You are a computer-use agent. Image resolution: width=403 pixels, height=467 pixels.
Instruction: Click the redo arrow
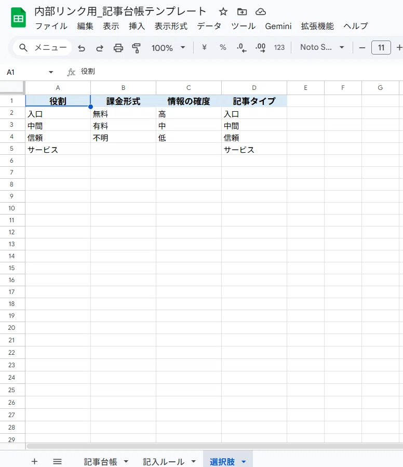pyautogui.click(x=100, y=48)
